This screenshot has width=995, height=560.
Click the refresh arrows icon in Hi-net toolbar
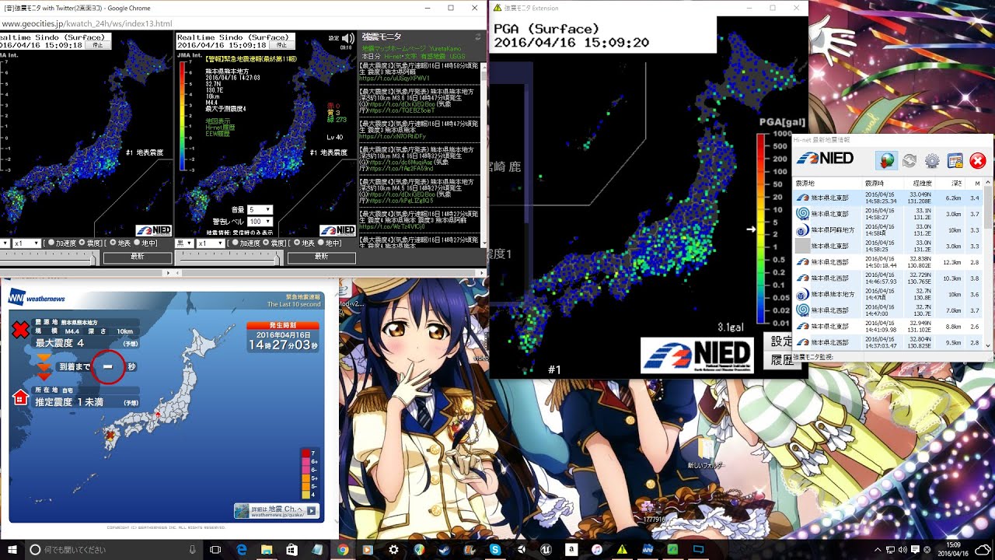[909, 161]
